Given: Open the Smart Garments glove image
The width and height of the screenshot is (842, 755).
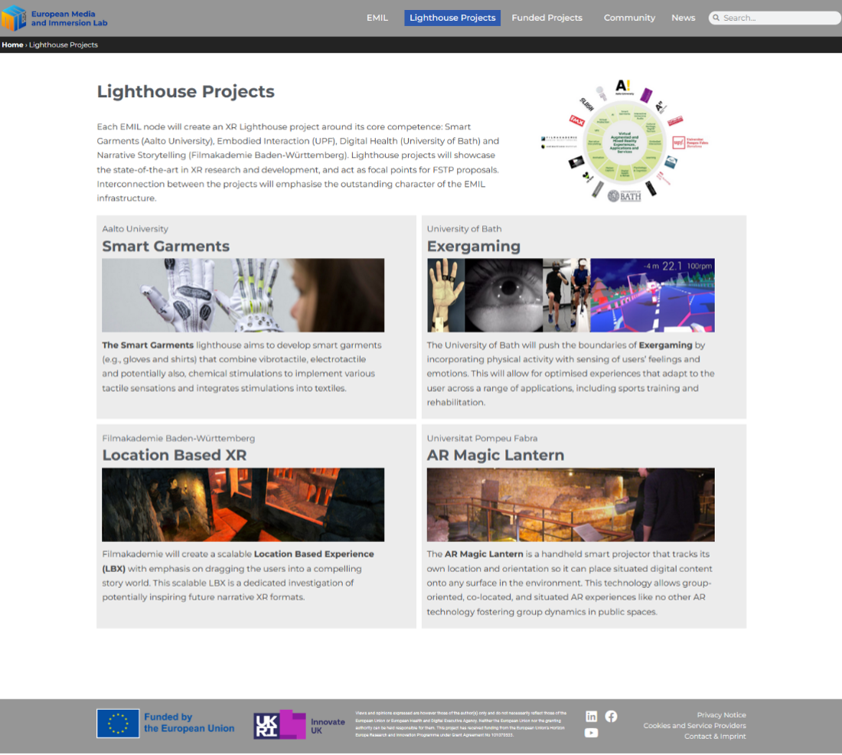Looking at the screenshot, I should [x=243, y=295].
